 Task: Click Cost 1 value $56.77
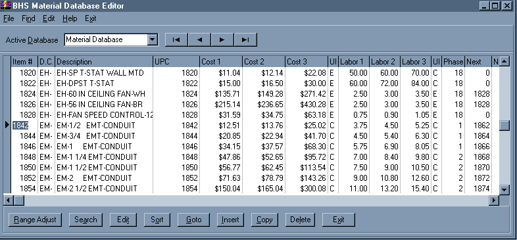coord(230,168)
